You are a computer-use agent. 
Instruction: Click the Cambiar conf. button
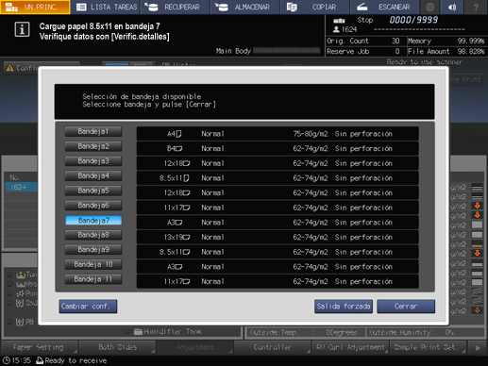[x=88, y=307]
